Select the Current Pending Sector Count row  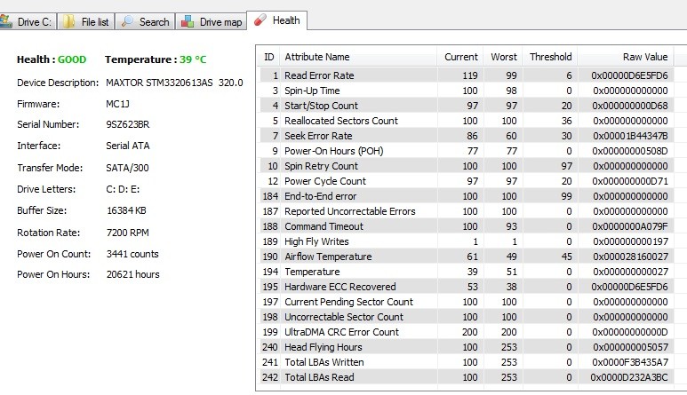[467, 302]
